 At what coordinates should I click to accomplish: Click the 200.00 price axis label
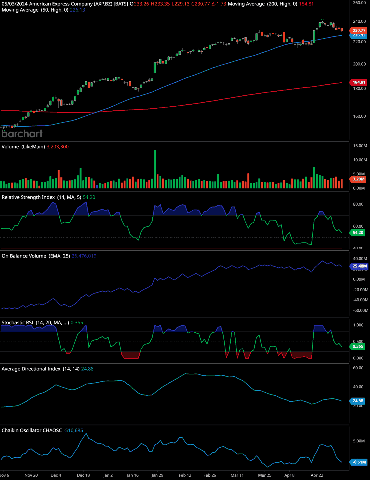(359, 64)
